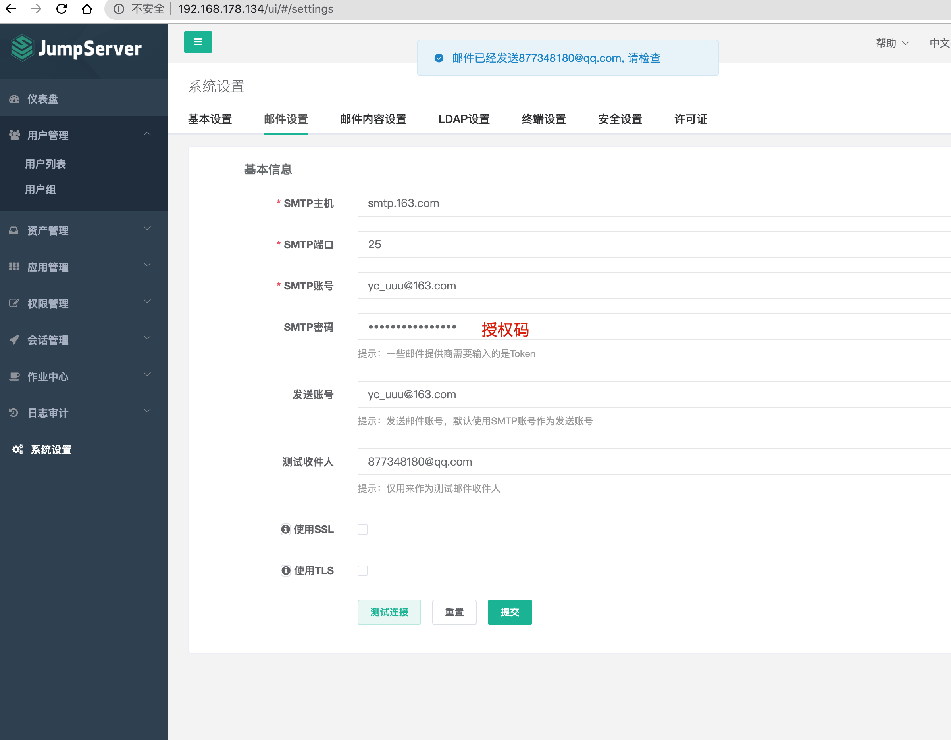Image resolution: width=951 pixels, height=740 pixels.
Task: Switch to the LDAP设置 tab
Action: click(464, 119)
